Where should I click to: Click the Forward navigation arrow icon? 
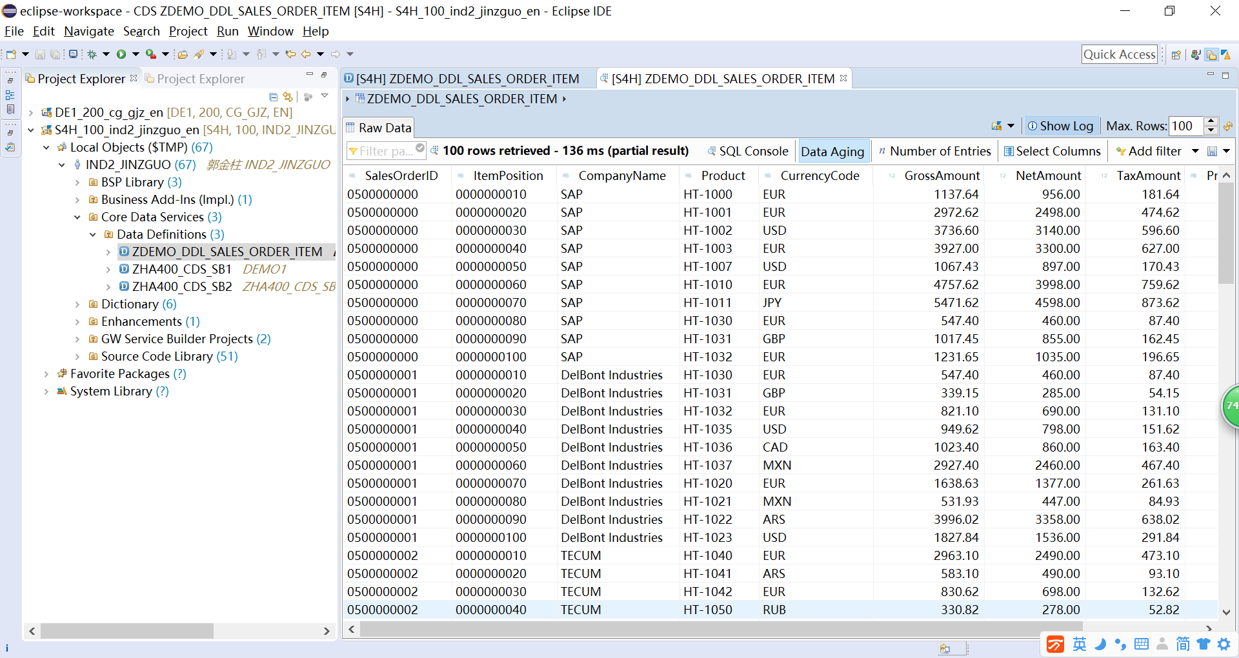point(336,54)
